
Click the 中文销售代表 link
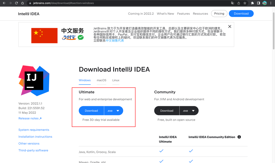(x=115, y=41)
